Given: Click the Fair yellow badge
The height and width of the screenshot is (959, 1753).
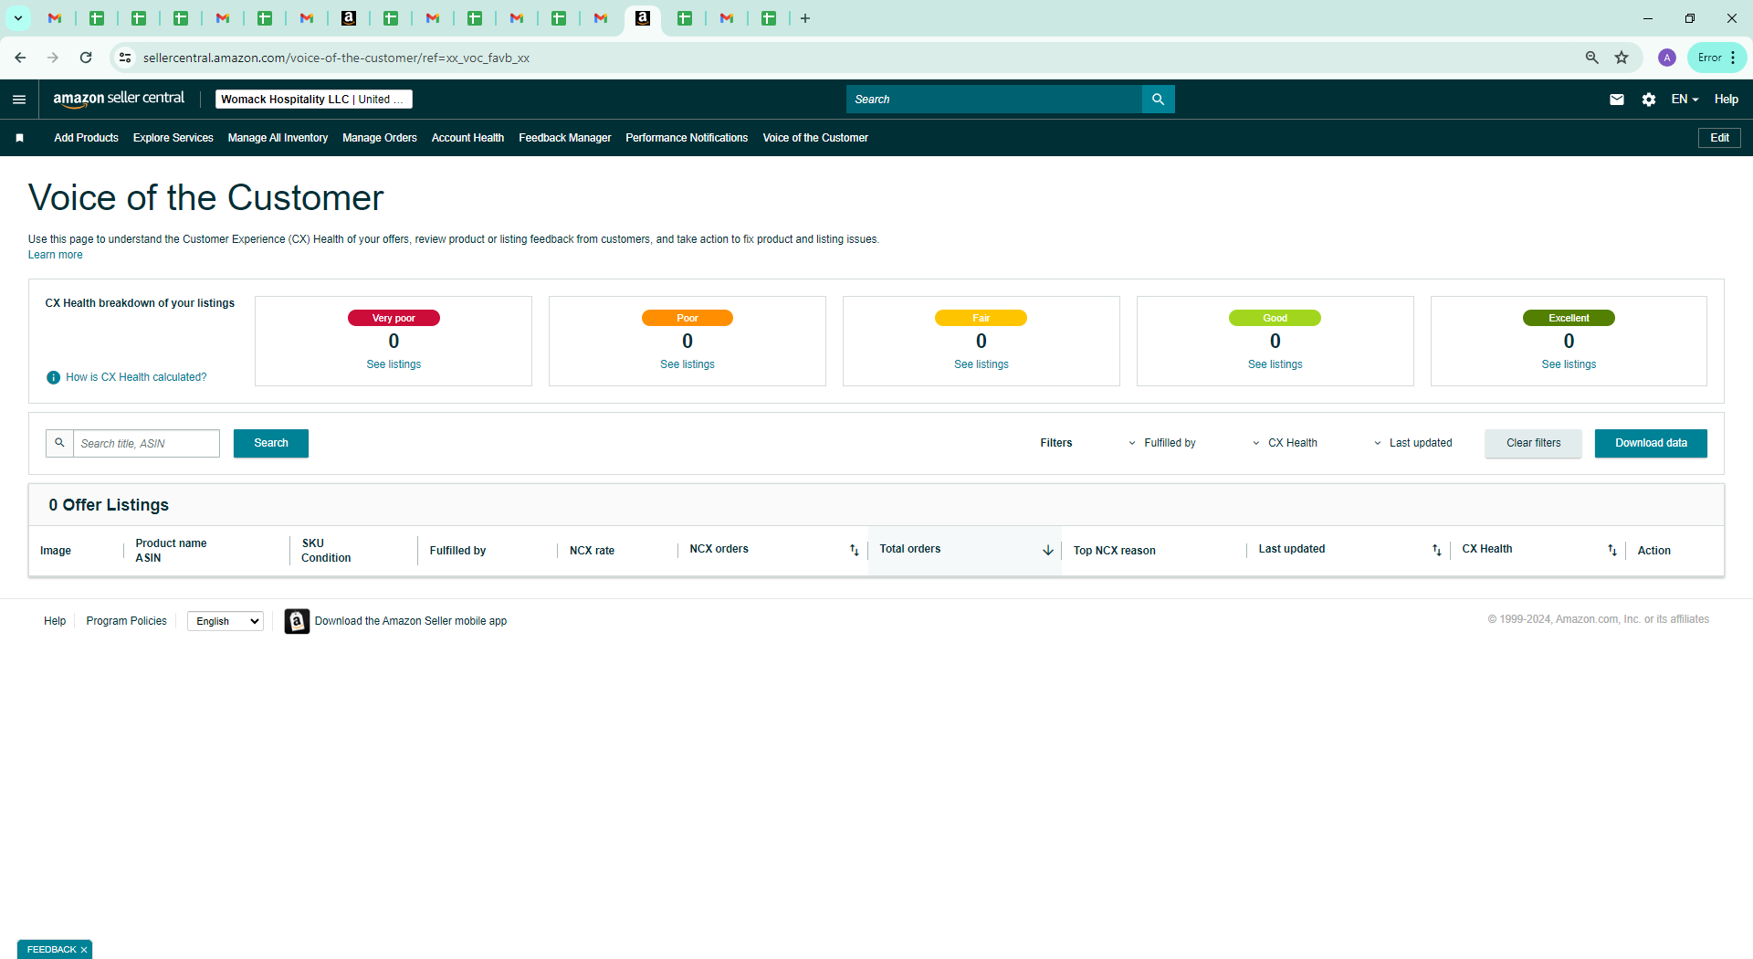Looking at the screenshot, I should 981,318.
